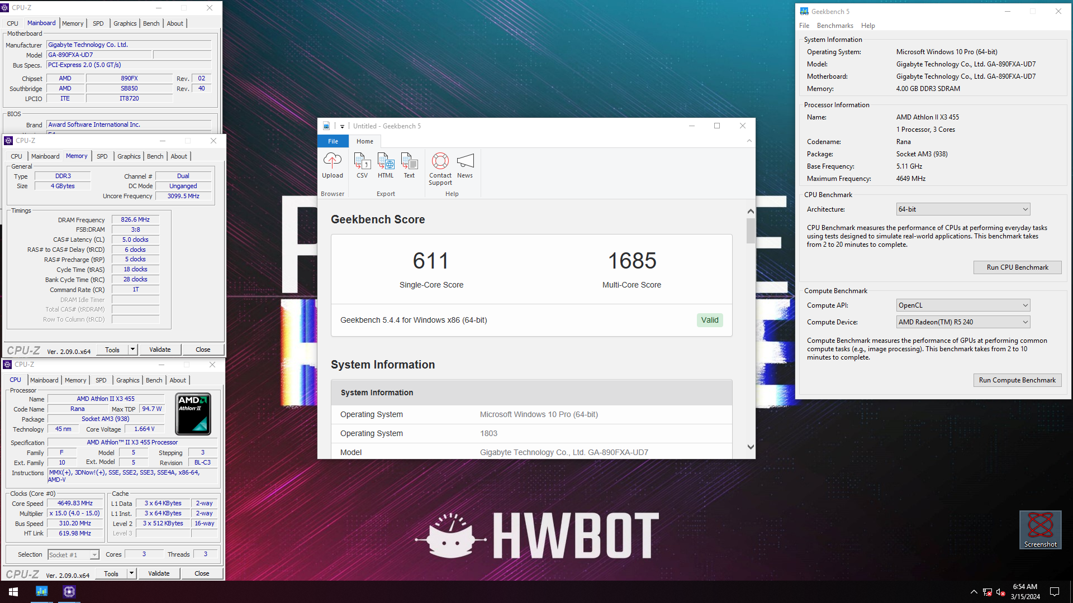Click Mainboard Model GA-890FXA-UD7 field
1073x603 pixels.
(99, 55)
